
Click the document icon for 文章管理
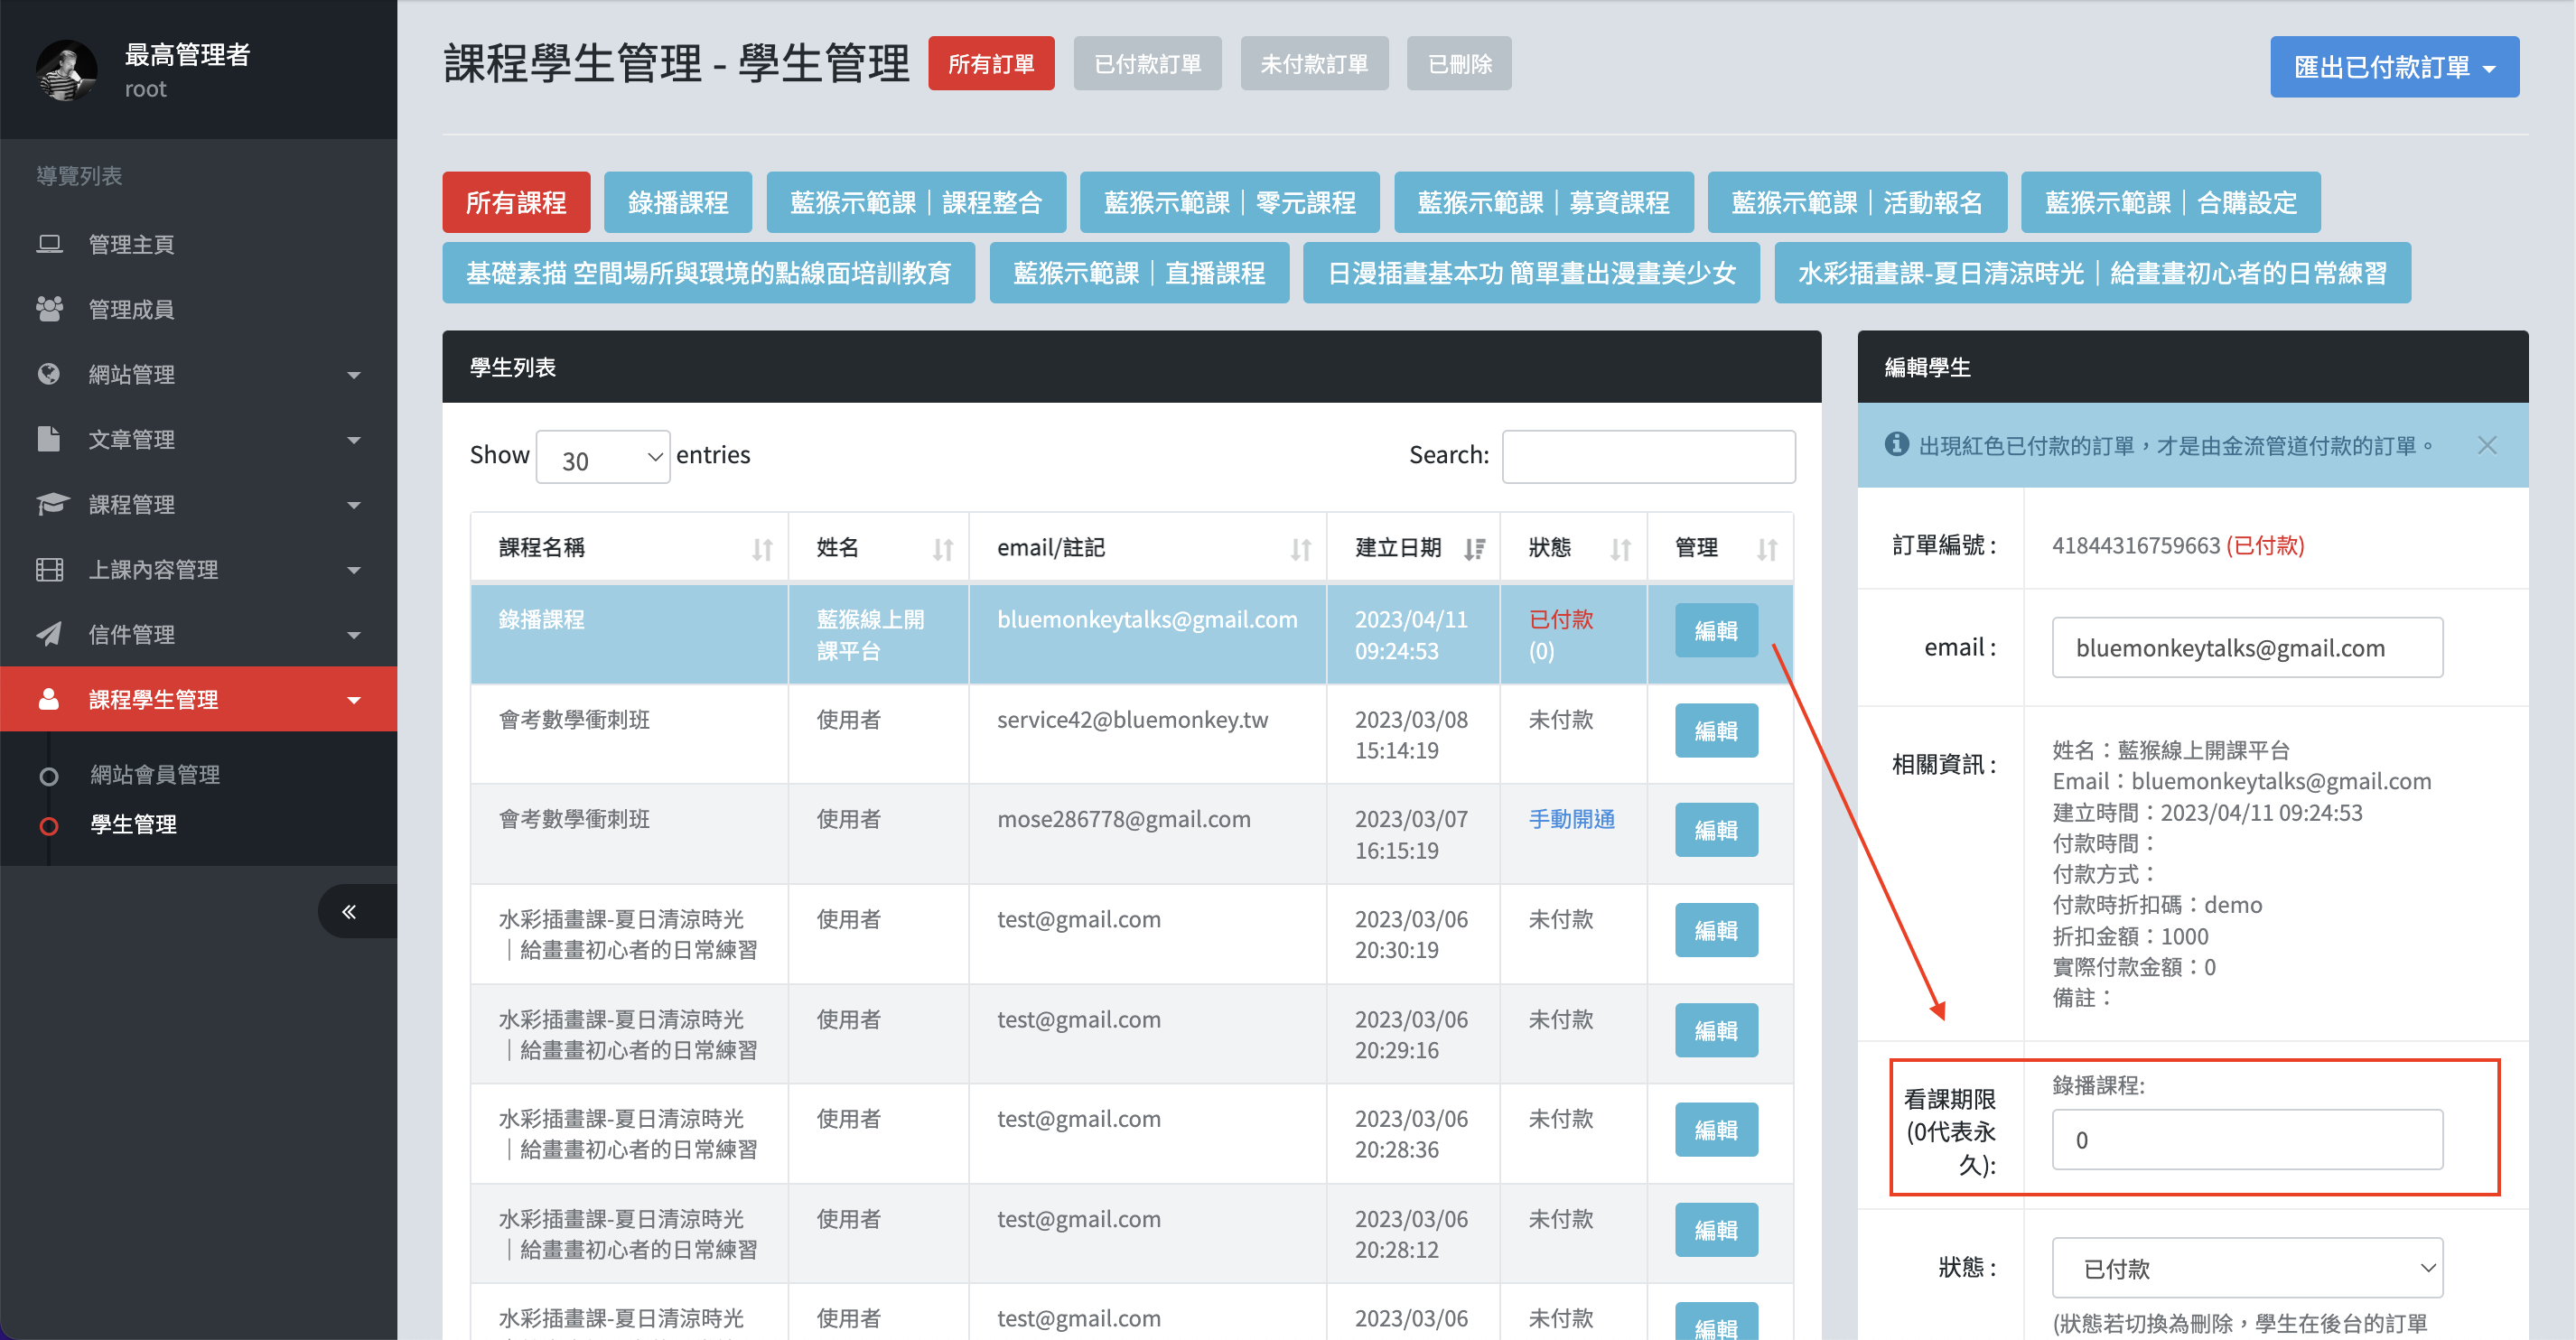[x=49, y=439]
